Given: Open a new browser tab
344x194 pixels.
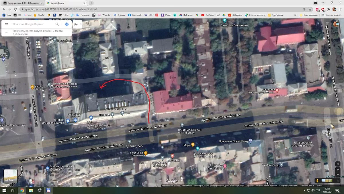Looking at the screenshot, I should (91, 3).
